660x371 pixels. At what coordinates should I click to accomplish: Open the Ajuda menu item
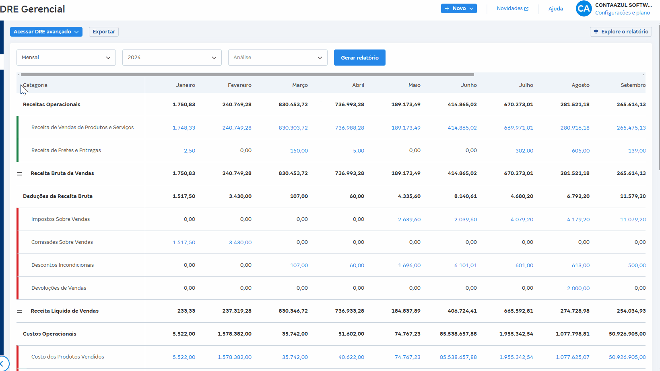pos(555,8)
